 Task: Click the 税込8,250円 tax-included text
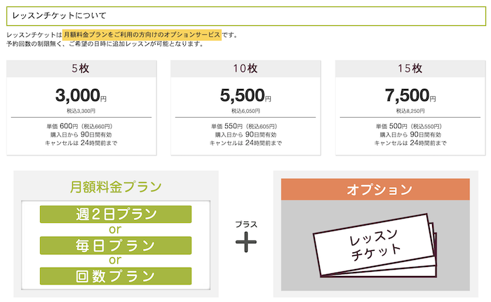pyautogui.click(x=410, y=111)
